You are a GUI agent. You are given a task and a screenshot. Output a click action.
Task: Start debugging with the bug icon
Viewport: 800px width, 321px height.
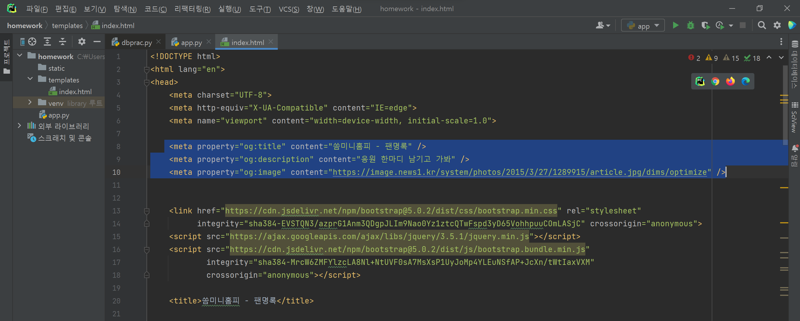pyautogui.click(x=690, y=25)
